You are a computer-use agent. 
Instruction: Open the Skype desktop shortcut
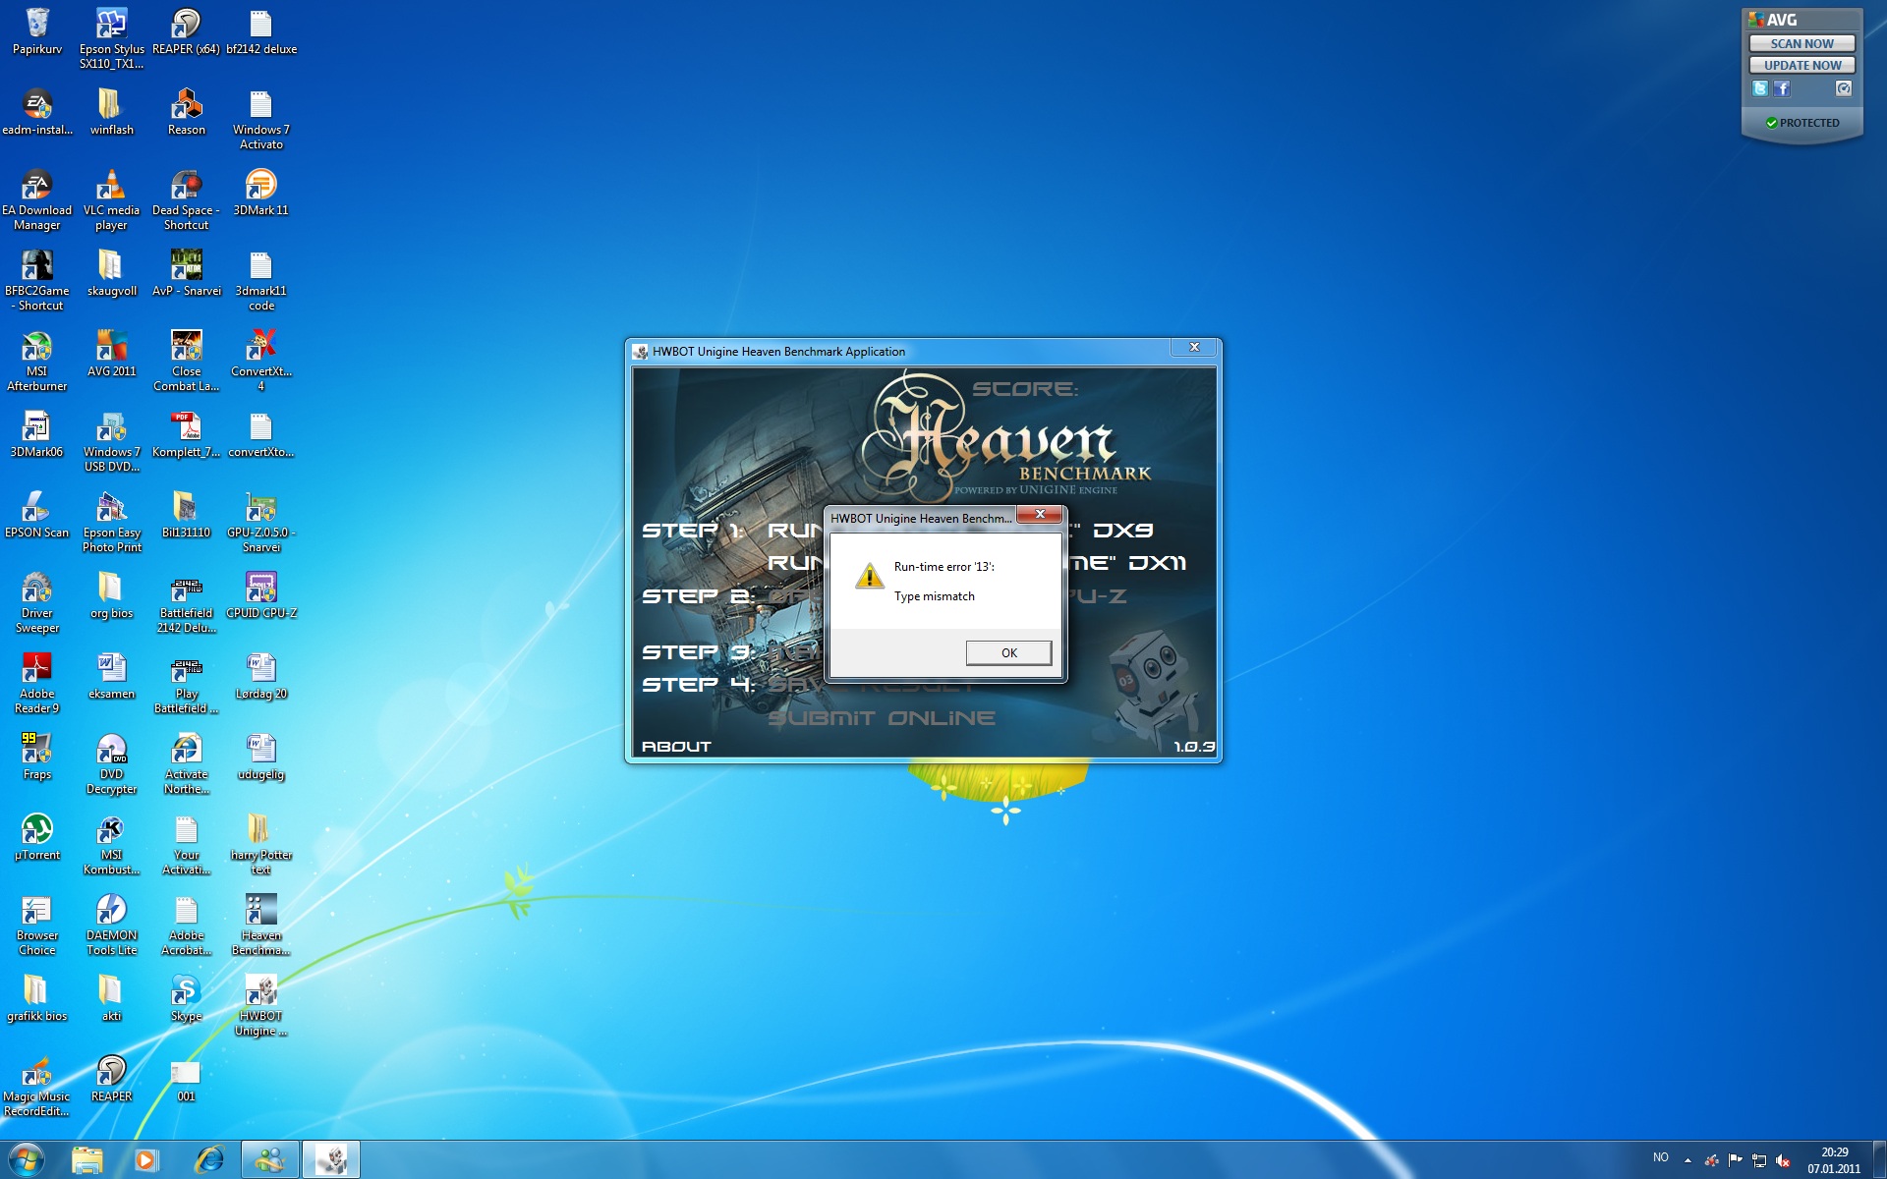click(186, 998)
